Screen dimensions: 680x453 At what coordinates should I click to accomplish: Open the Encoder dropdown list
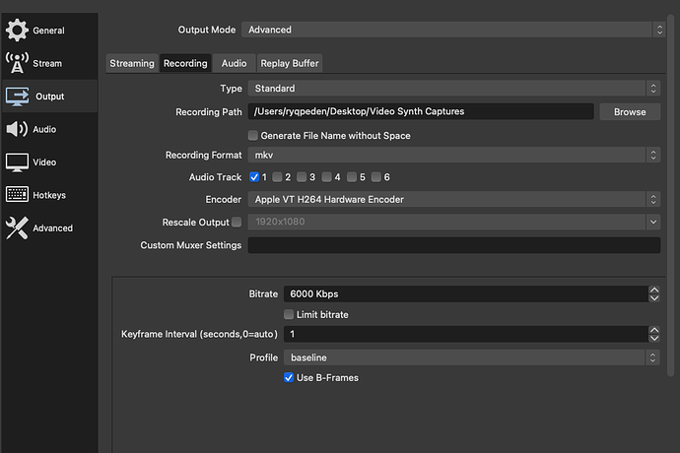454,199
